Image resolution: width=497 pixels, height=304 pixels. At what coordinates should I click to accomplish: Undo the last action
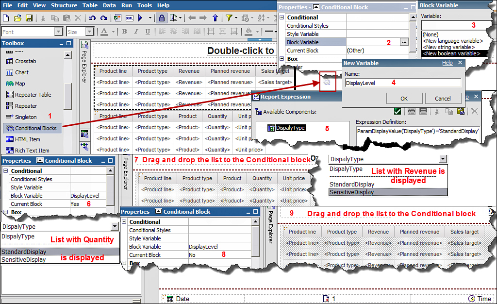92,18
